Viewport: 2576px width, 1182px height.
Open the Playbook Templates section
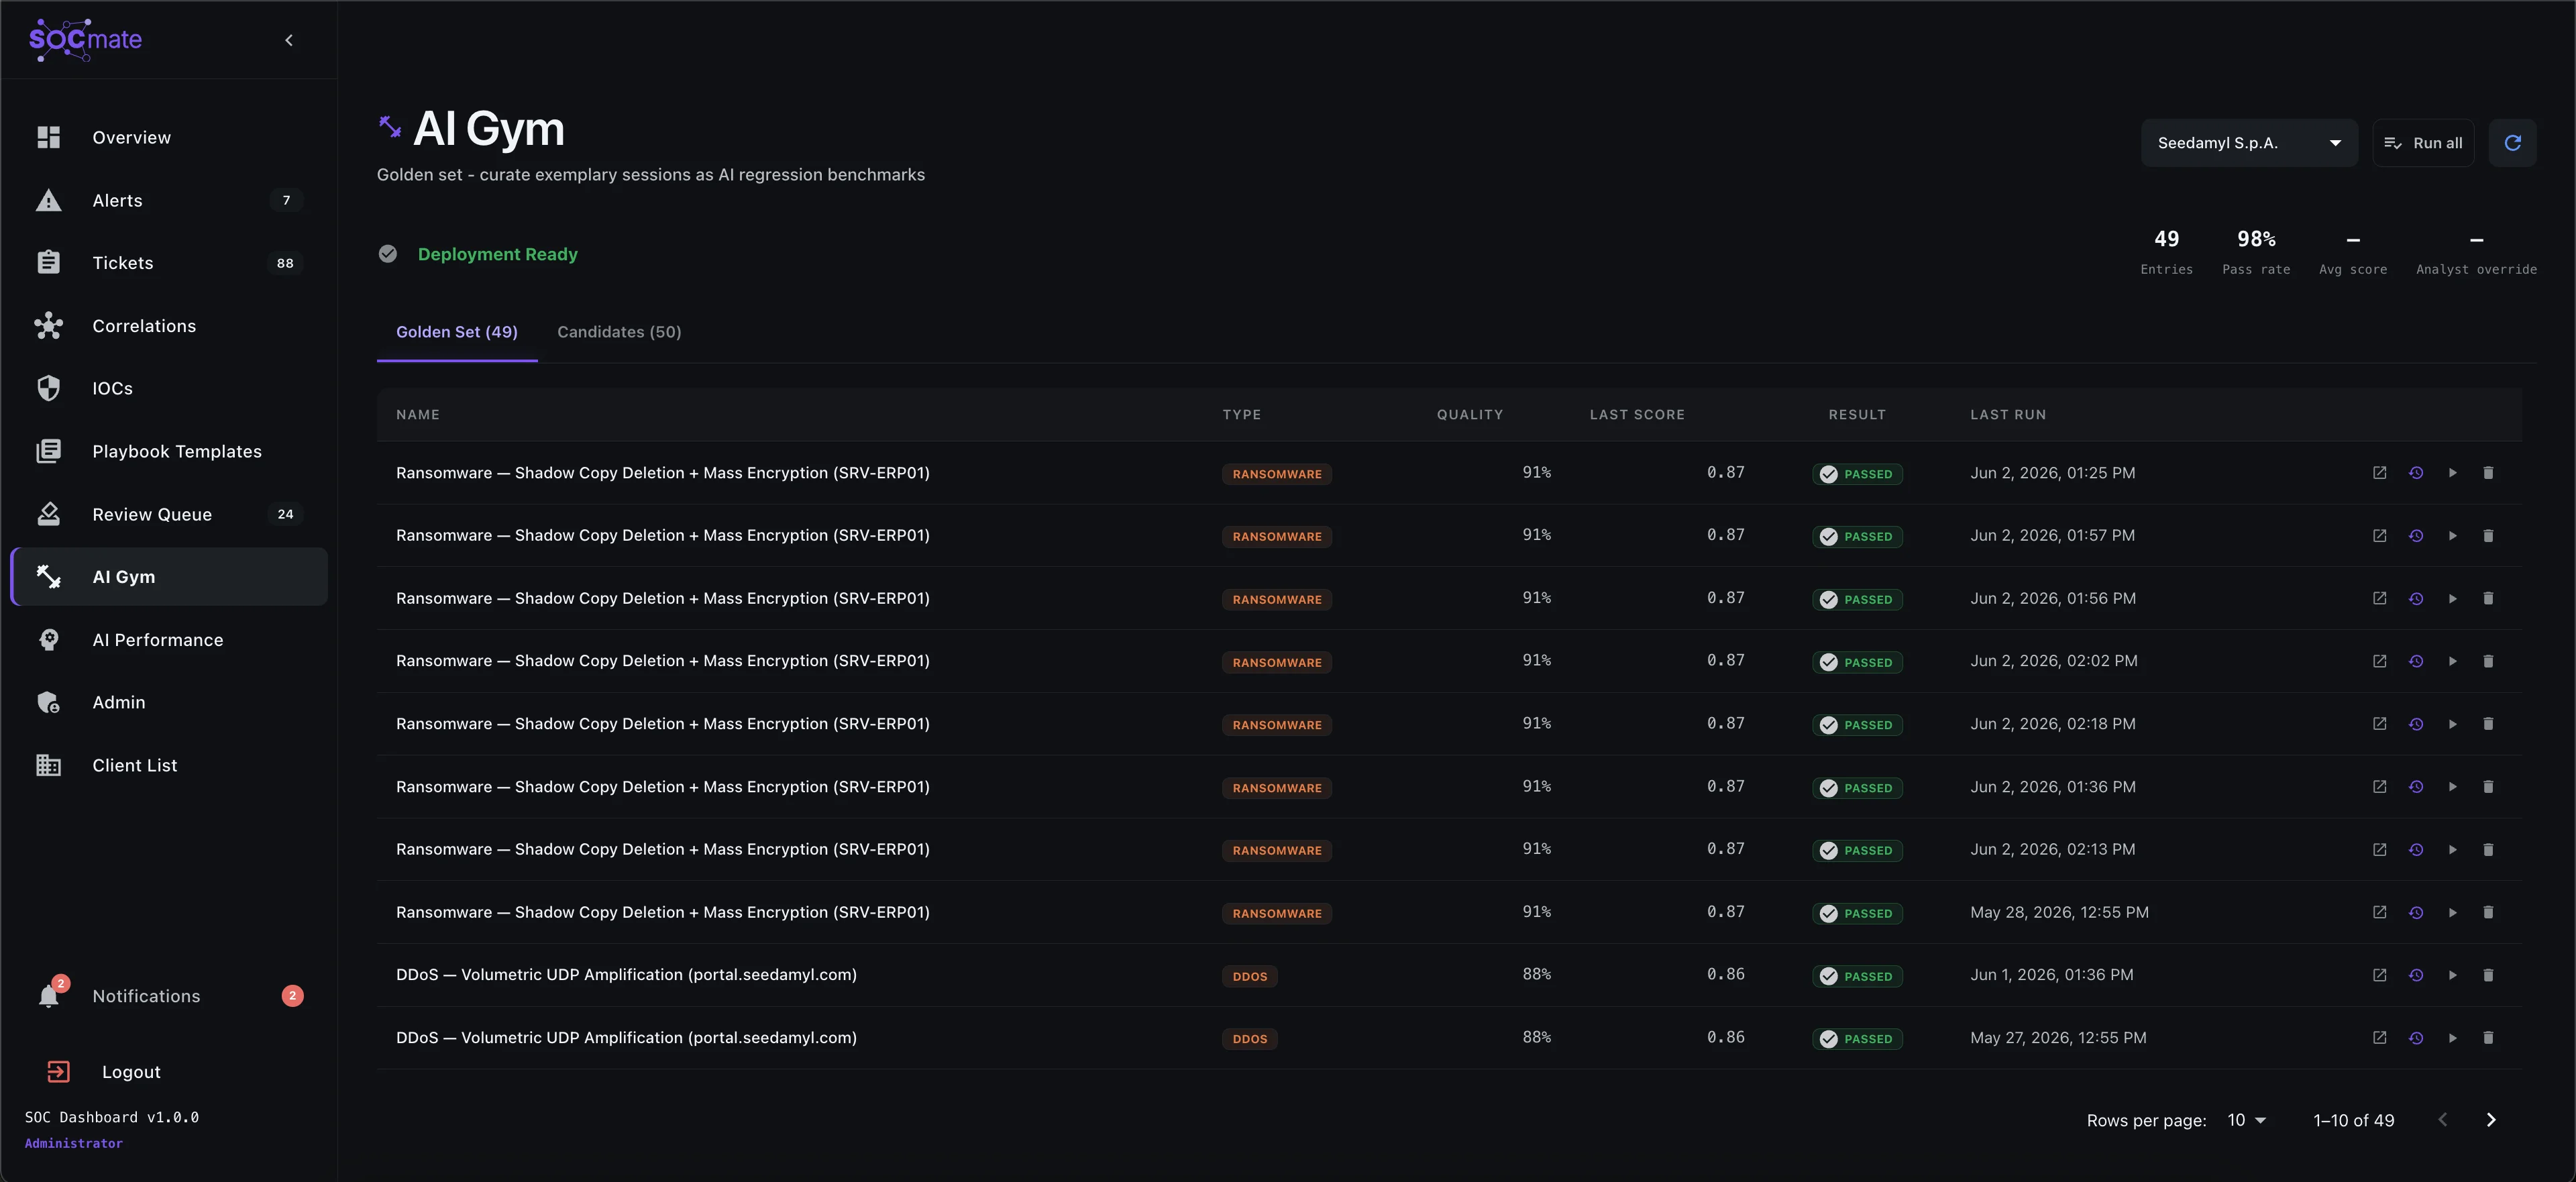point(169,451)
